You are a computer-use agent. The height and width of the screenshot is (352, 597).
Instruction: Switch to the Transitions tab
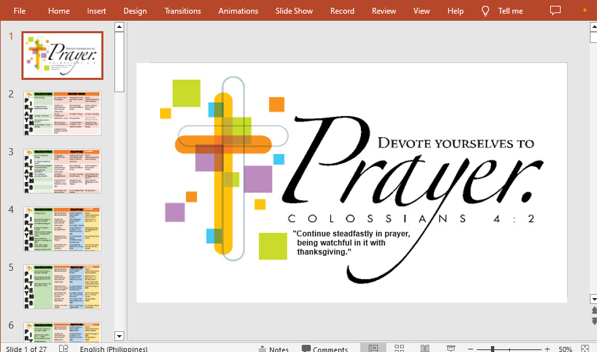(x=183, y=10)
